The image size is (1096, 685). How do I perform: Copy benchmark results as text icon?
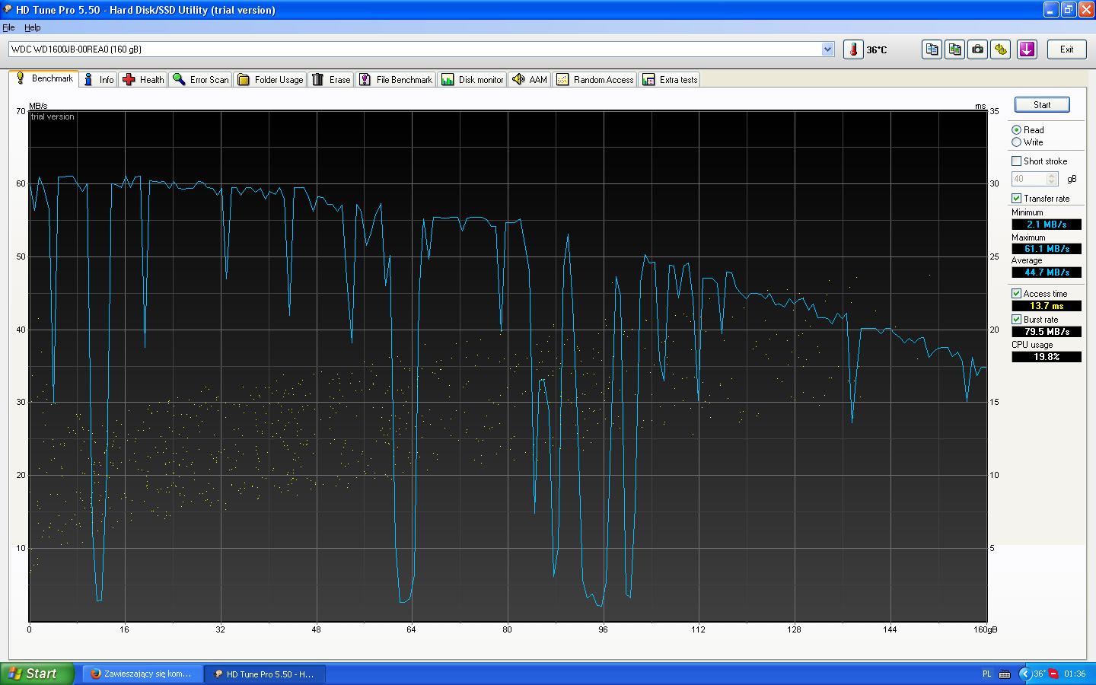click(932, 49)
